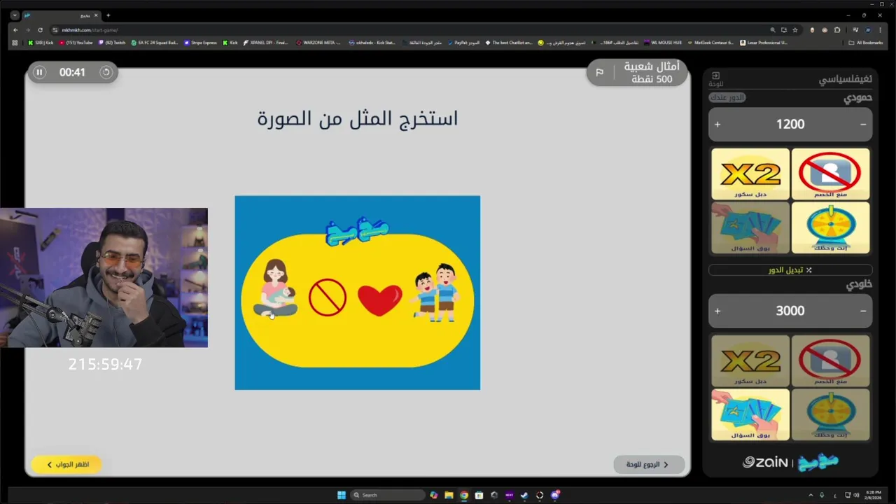
Task: Use خلودي's X2 دبل سكور power-up
Action: 750,360
